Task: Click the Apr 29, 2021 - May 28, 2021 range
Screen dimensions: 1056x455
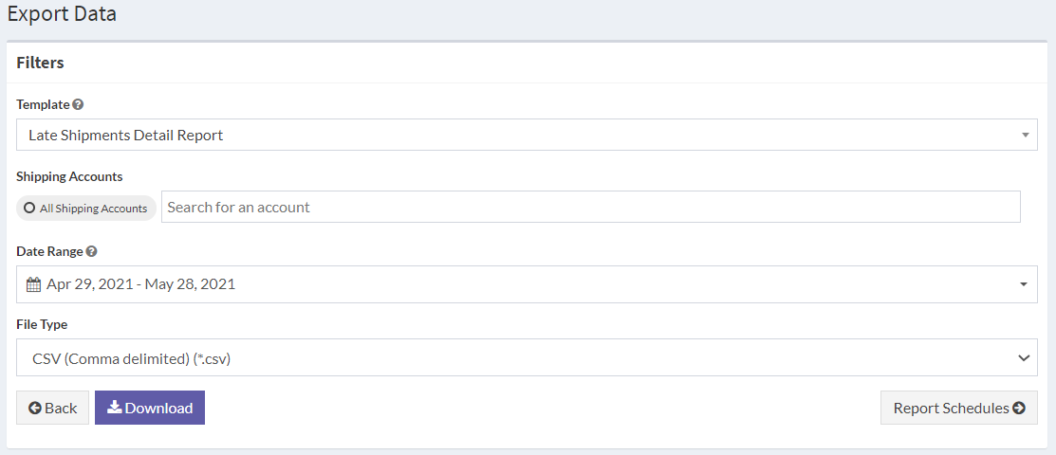Action: click(140, 284)
